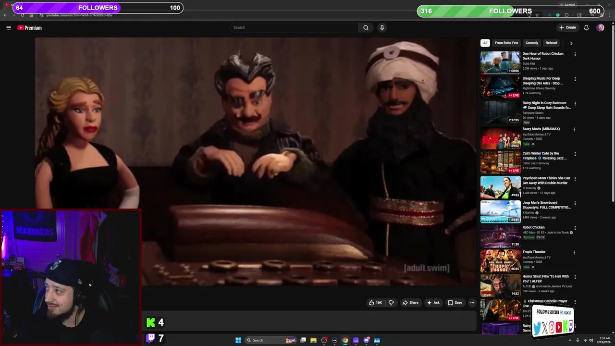This screenshot has height=346, width=615.
Task: Open the notifications bell
Action: tap(586, 28)
